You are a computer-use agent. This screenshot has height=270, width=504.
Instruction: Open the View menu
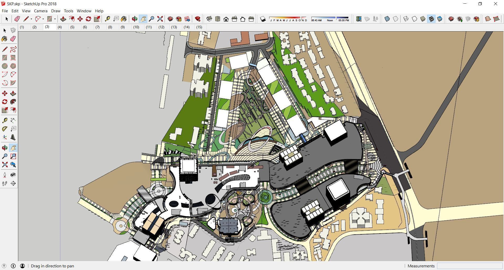click(26, 11)
